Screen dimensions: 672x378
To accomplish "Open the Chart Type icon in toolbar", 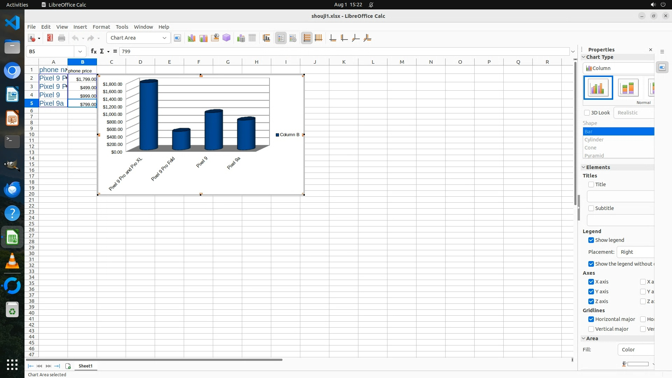I will tap(191, 38).
